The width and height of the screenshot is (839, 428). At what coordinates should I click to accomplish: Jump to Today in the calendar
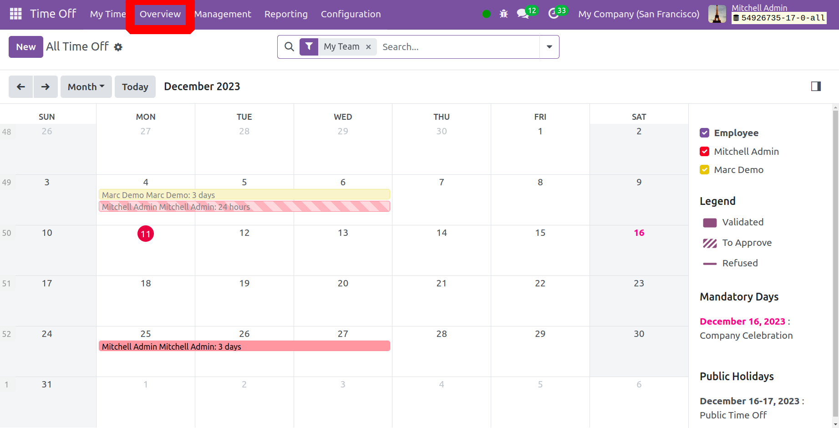pos(135,87)
